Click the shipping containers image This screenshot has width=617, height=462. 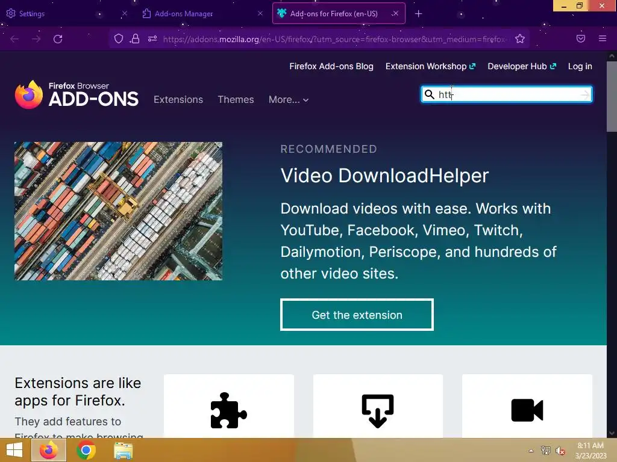pos(119,211)
